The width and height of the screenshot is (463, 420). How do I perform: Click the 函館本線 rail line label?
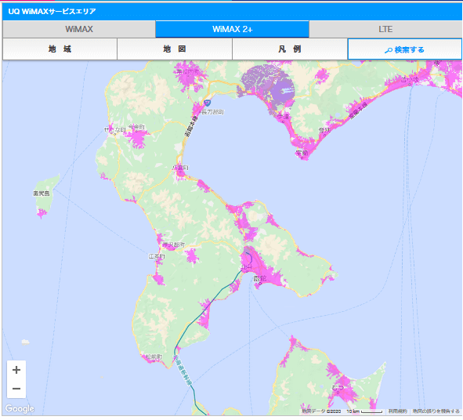[190, 126]
